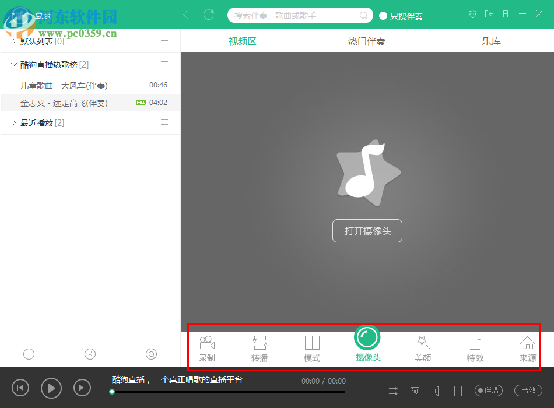Click the 打开摄像头 button
The width and height of the screenshot is (554, 408).
tap(367, 231)
